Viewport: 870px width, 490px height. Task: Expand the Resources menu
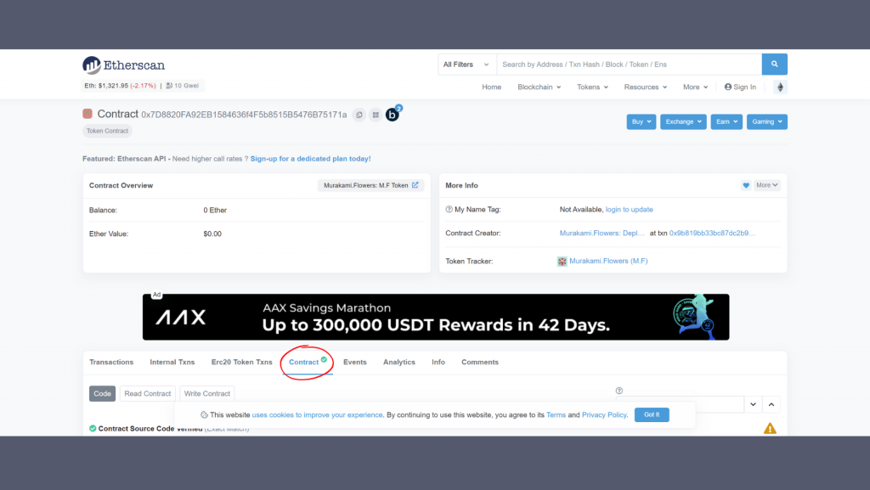(646, 87)
